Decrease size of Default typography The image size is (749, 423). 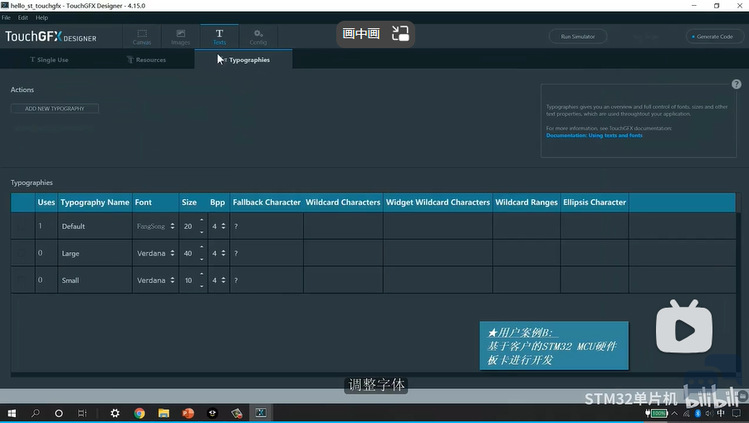[x=202, y=232]
